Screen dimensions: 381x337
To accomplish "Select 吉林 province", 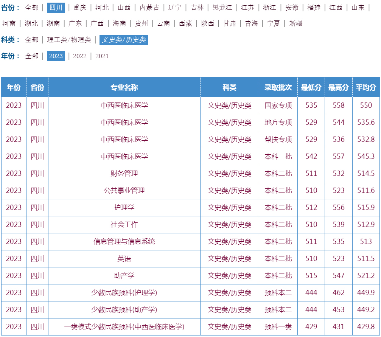I will click(x=197, y=8).
